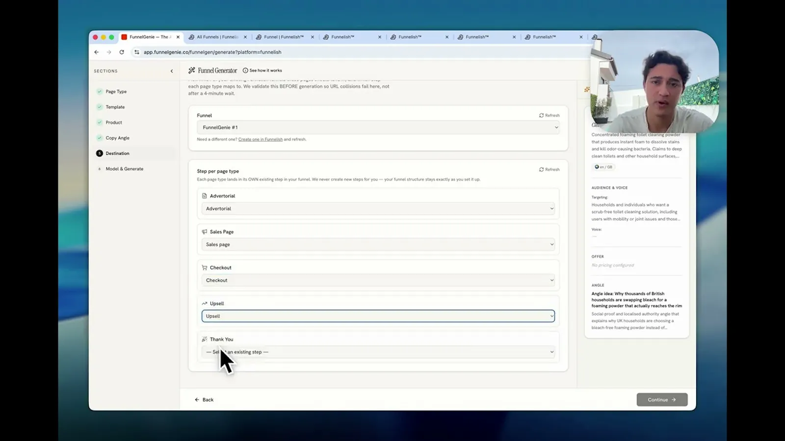Open the Sales page step dropdown
Screen dimensions: 785x441
point(378,245)
